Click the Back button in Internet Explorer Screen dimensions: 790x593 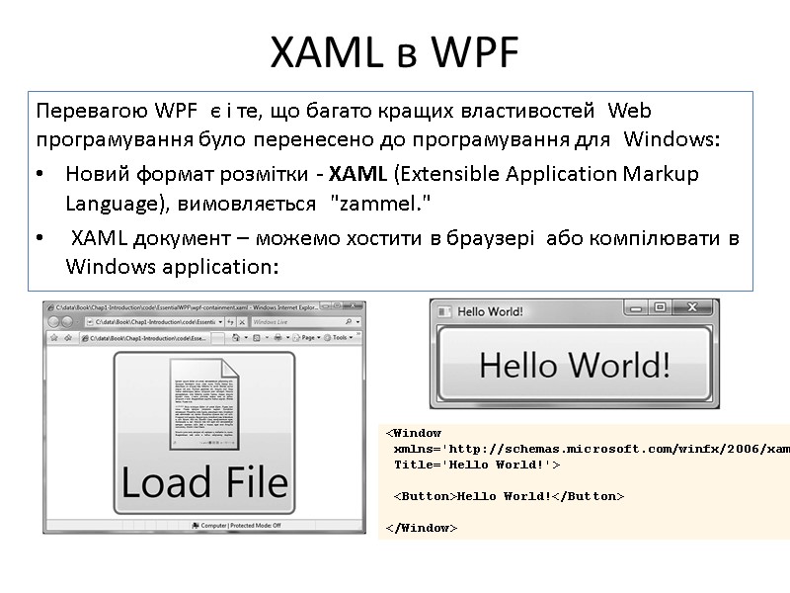click(53, 322)
